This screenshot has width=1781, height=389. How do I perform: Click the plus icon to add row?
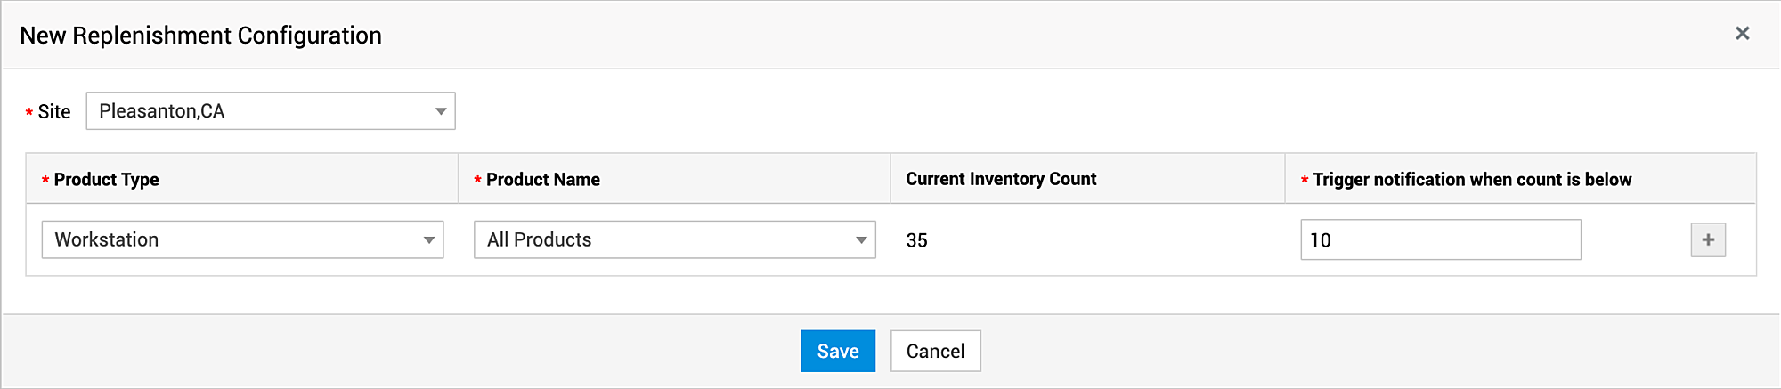coord(1707,239)
